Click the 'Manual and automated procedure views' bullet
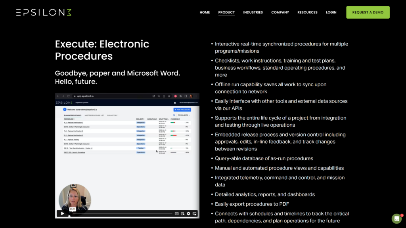This screenshot has width=406, height=228. (280, 168)
